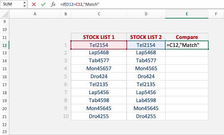
Task: Select row 16 header
Action: 4,77
